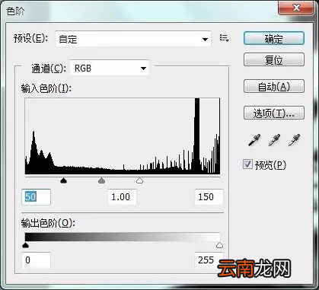Click the 自动(A) button
The height and width of the screenshot is (290, 319).
pos(274,87)
